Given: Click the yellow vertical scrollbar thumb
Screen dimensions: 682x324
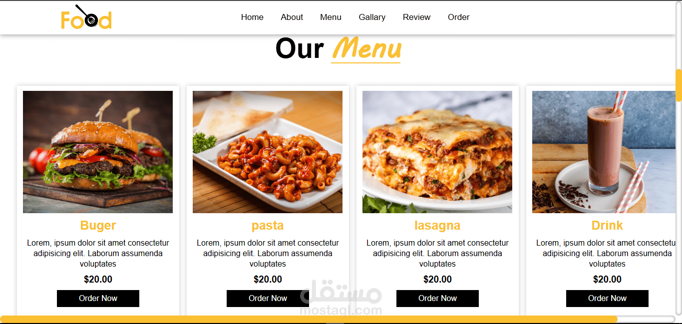Looking at the screenshot, I should pos(679,85).
